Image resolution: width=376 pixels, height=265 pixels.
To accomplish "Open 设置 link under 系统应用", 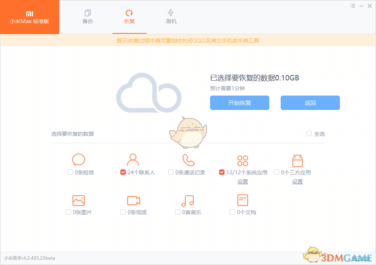I will [242, 182].
